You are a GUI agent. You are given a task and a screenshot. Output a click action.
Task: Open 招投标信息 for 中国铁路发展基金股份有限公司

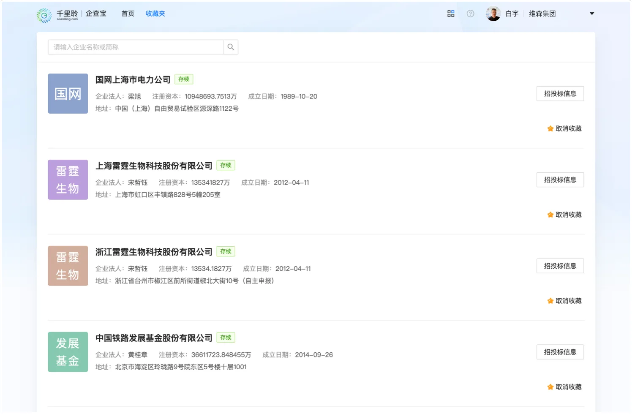[560, 352]
